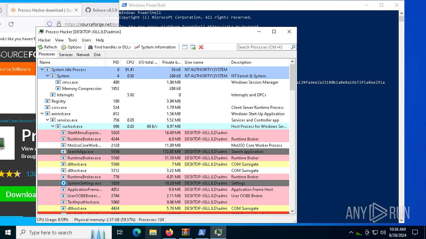Viewport: 426px width, 239px height.
Task: Sort by the Name column header
Action: [71, 62]
